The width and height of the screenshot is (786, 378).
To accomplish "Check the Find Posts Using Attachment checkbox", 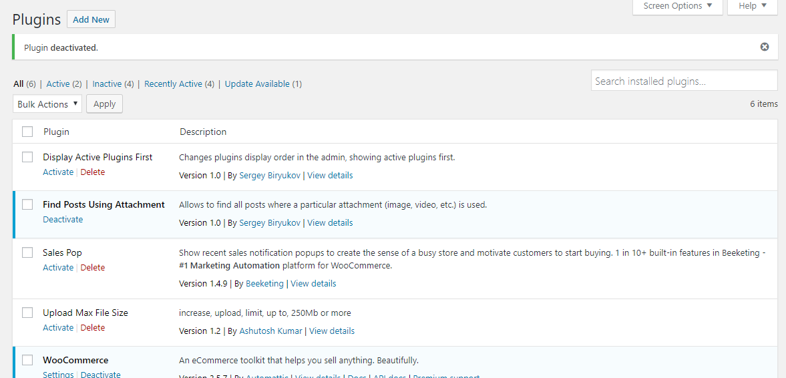I will [27, 204].
